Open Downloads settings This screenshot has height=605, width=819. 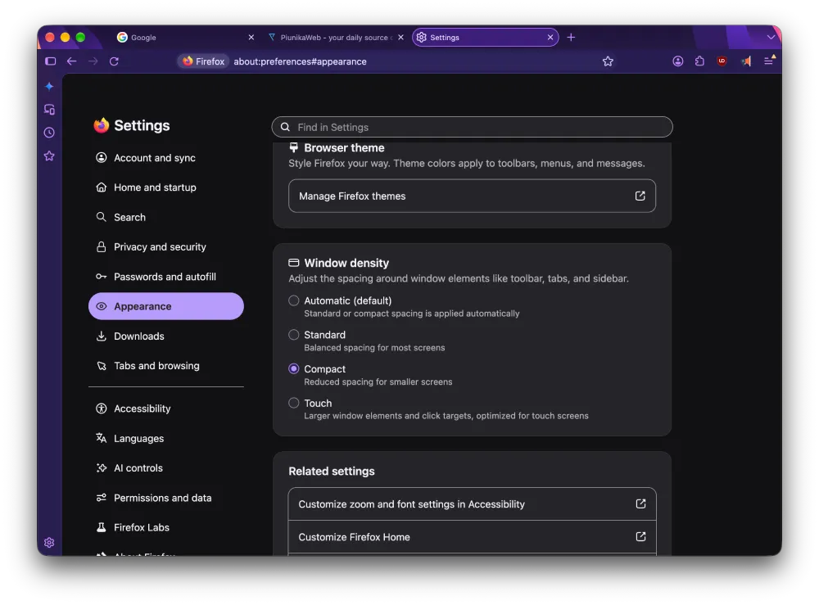[166, 336]
